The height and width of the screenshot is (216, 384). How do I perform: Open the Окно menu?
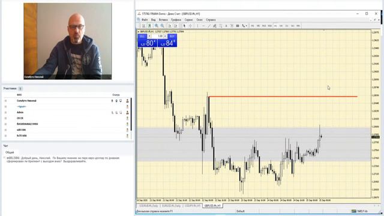200,20
